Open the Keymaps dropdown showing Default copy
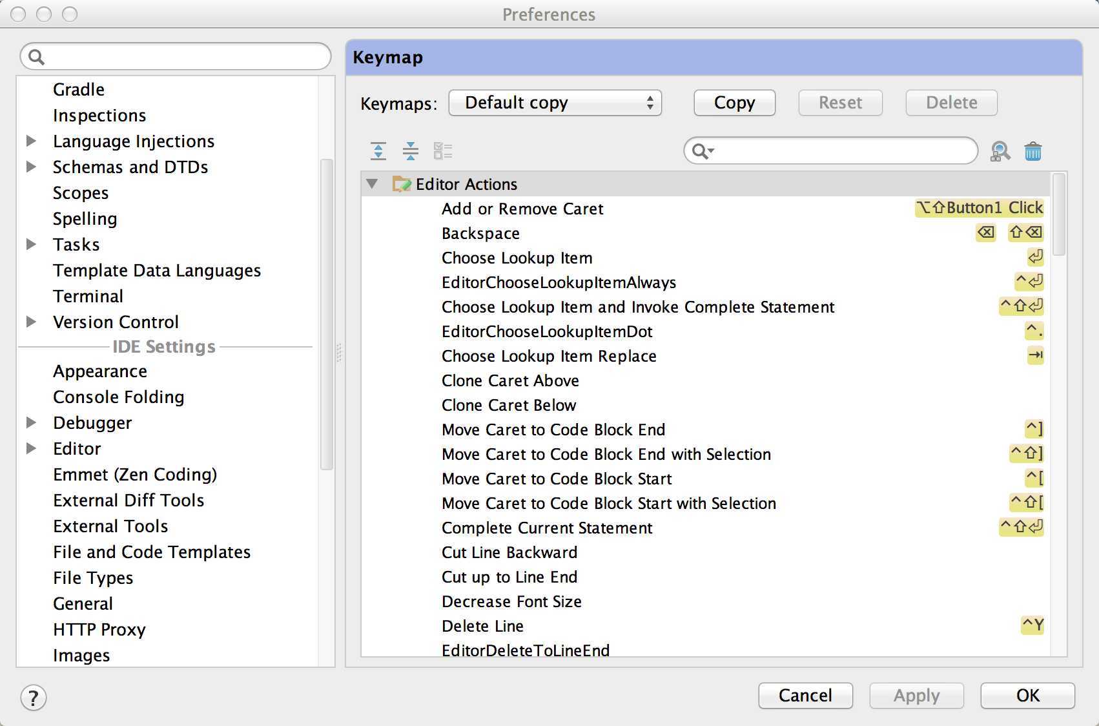Image resolution: width=1099 pixels, height=726 pixels. point(555,103)
